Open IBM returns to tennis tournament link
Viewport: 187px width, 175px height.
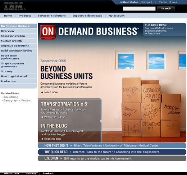(x=97, y=158)
